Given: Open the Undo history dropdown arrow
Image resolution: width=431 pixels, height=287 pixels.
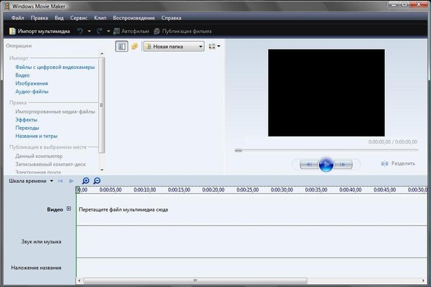Looking at the screenshot, I should pyautogui.click(x=89, y=32).
